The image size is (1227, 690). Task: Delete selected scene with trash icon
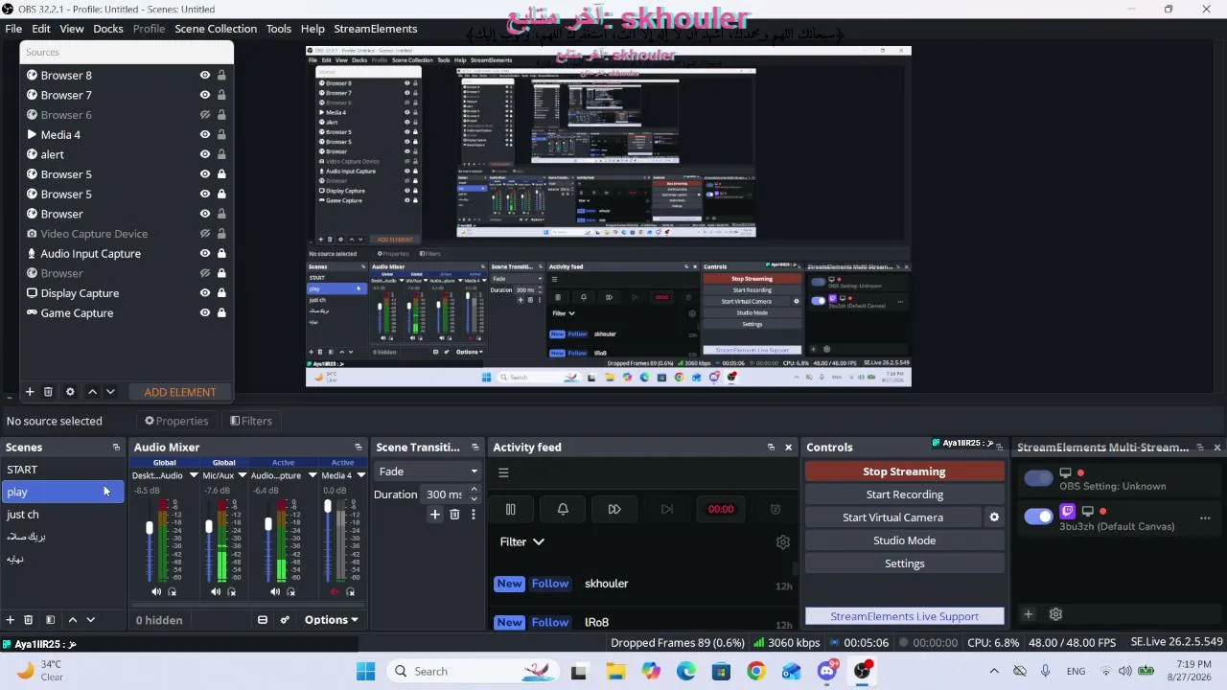point(29,620)
